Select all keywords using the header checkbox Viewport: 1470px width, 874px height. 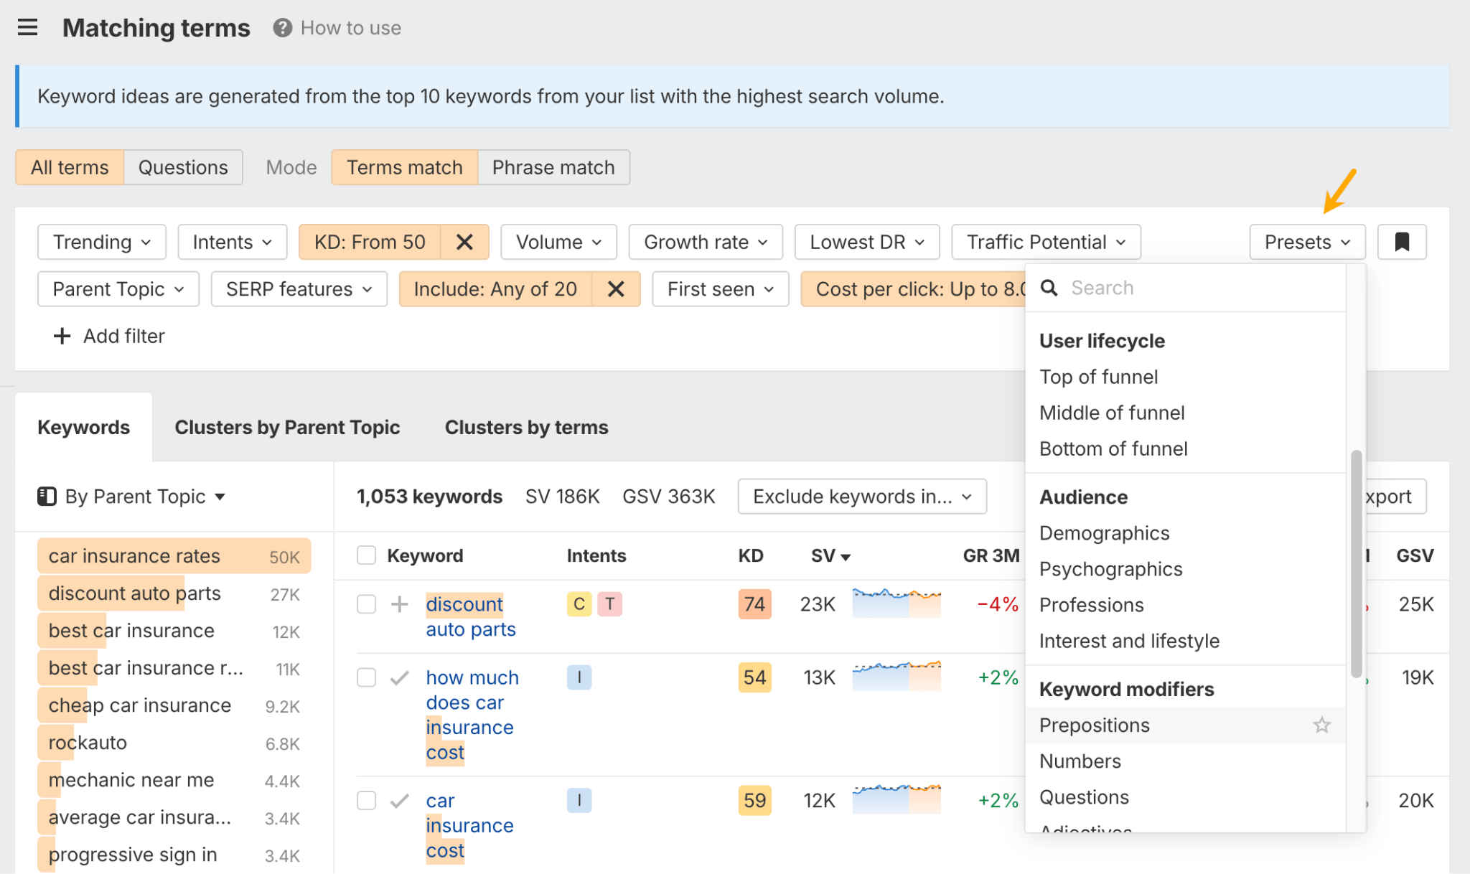pos(366,555)
